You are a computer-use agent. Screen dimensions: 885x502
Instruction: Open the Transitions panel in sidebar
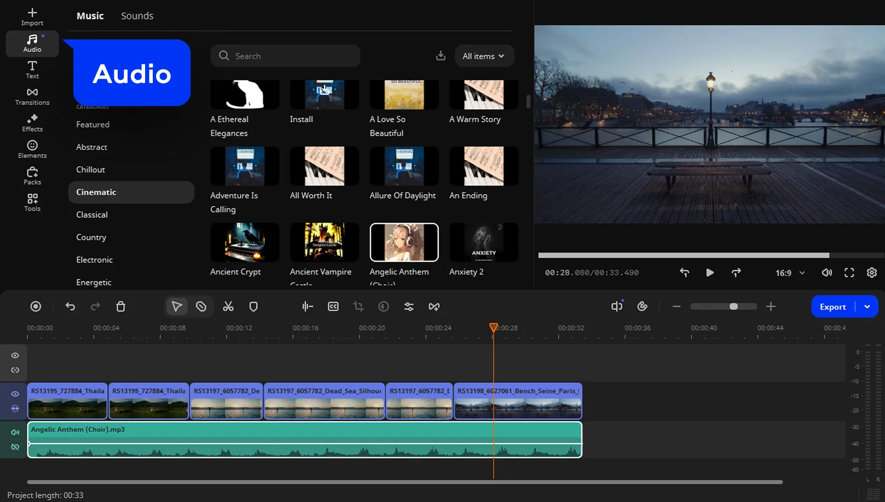coord(32,96)
